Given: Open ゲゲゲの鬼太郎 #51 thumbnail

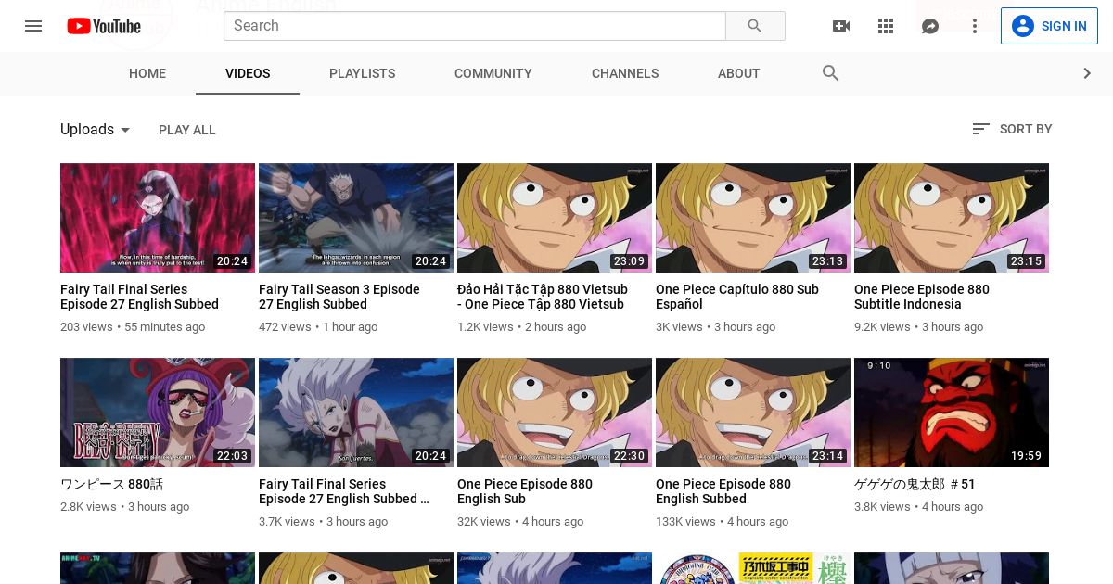Looking at the screenshot, I should 952,413.
